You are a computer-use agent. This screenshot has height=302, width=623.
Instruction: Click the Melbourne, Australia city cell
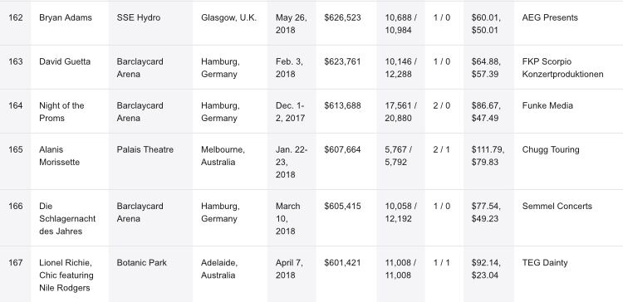(223, 156)
